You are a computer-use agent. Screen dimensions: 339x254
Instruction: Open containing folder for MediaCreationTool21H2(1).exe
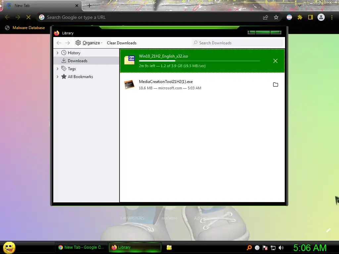pyautogui.click(x=275, y=84)
